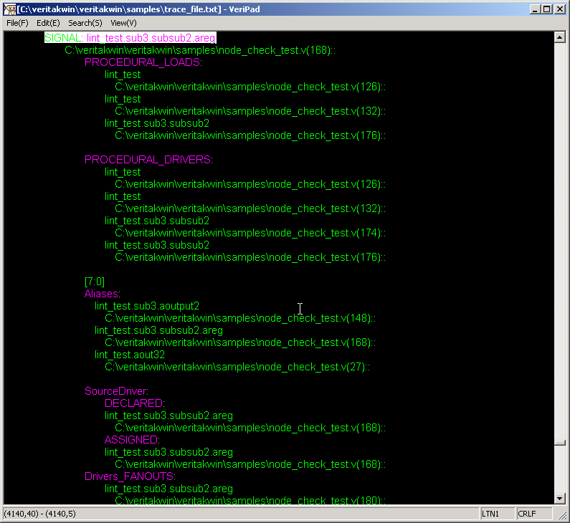The image size is (570, 523).
Task: Click the lint_test.aout32 alias line
Action: coord(130,355)
